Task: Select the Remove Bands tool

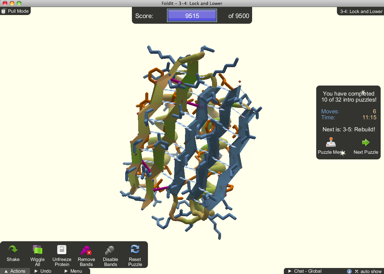Action: pyautogui.click(x=86, y=249)
